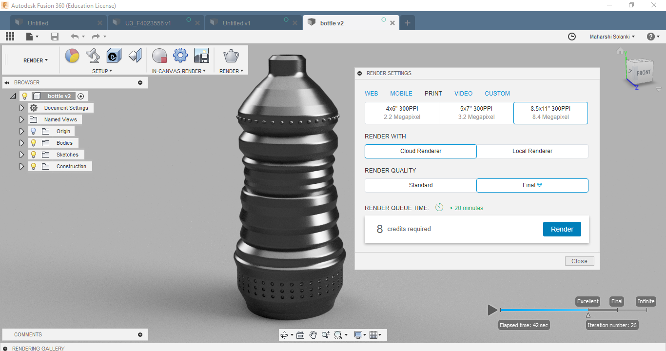Save the document with the disk icon
The image size is (666, 351).
pyautogui.click(x=55, y=37)
